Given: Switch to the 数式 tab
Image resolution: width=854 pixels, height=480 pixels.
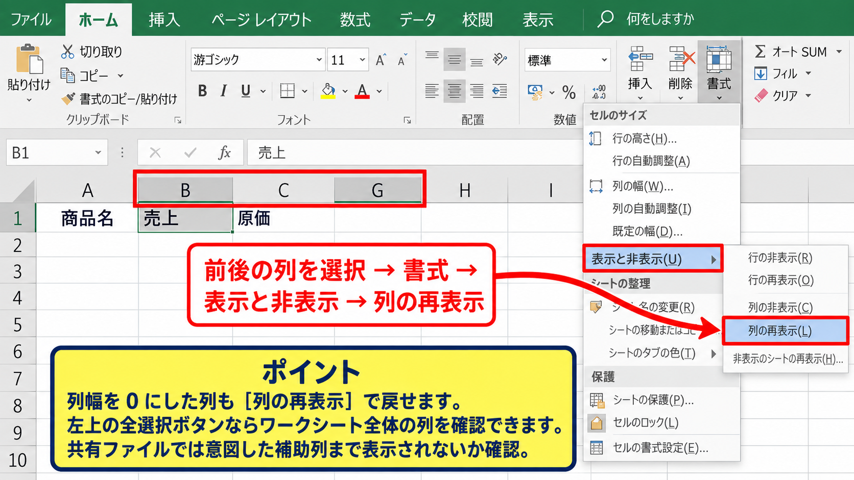Looking at the screenshot, I should click(355, 19).
